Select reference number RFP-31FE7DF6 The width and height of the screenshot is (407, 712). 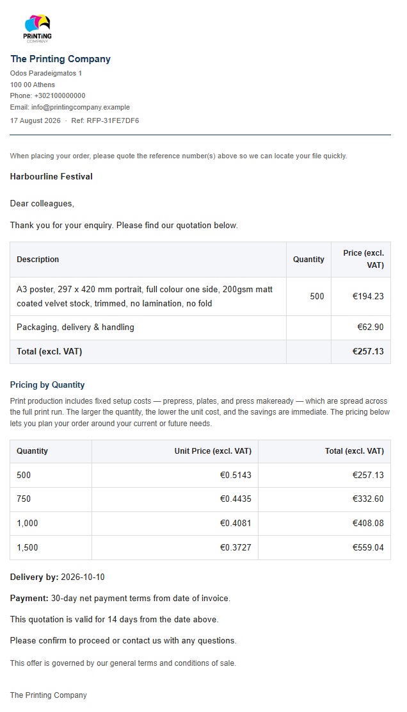coord(113,120)
